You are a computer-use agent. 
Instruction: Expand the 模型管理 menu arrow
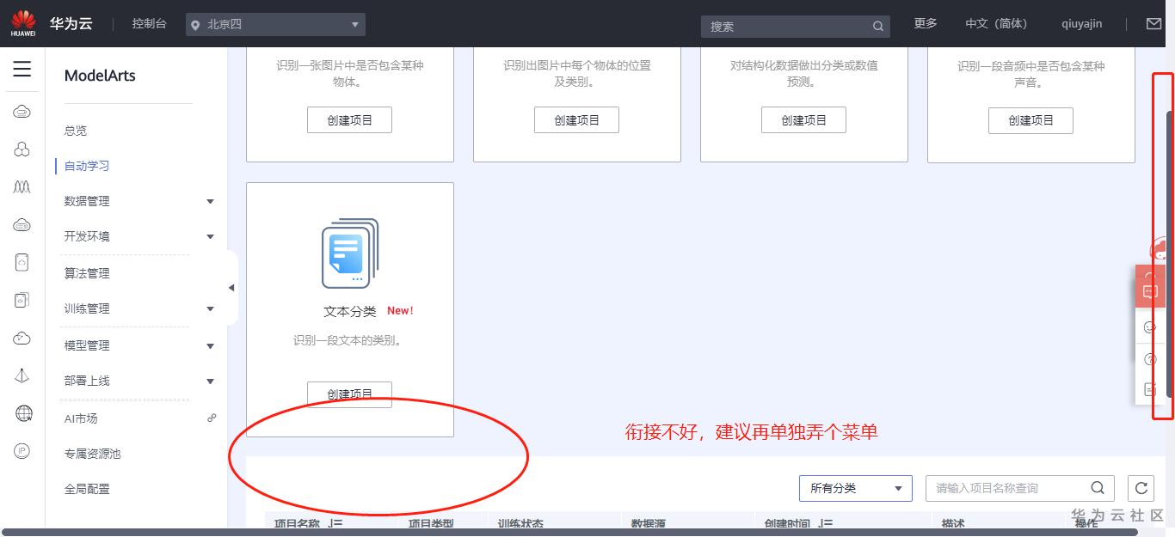[x=211, y=346]
